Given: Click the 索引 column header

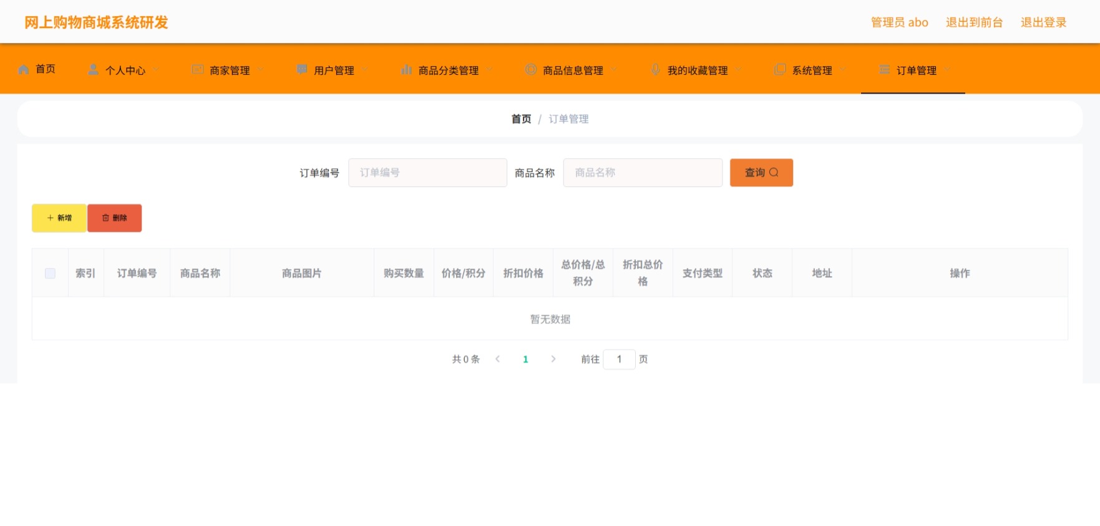Looking at the screenshot, I should click(85, 274).
